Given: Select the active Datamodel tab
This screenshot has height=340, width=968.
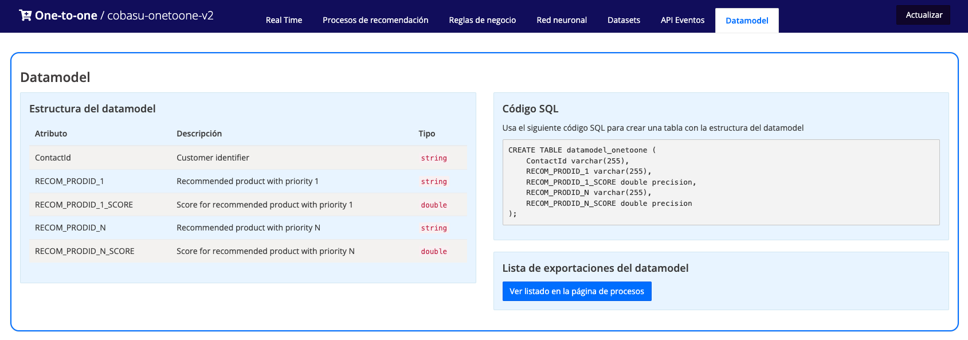Looking at the screenshot, I should (747, 21).
